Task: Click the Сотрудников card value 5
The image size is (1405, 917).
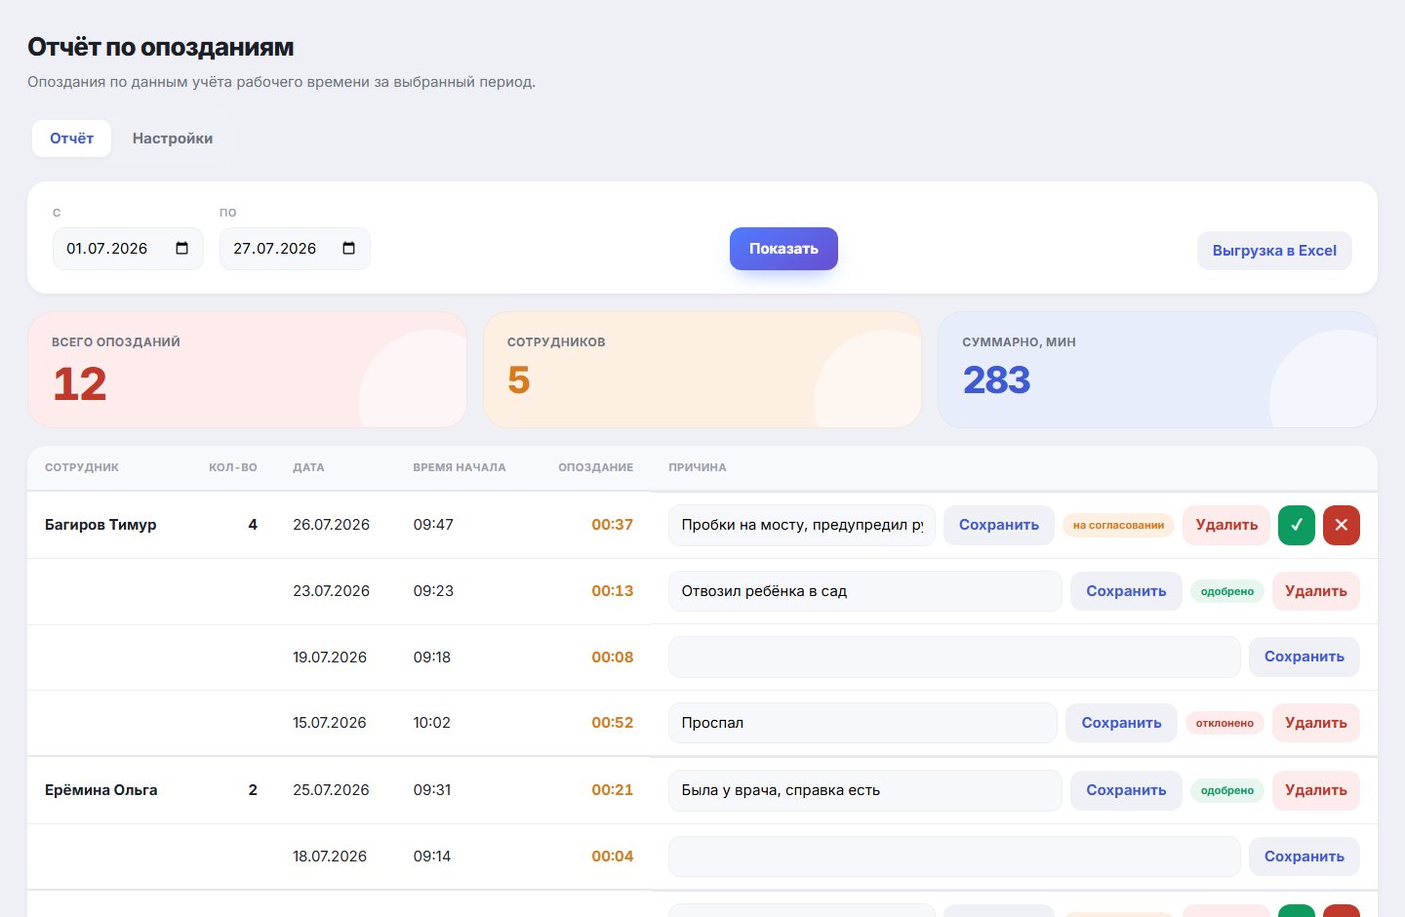Action: click(x=519, y=379)
